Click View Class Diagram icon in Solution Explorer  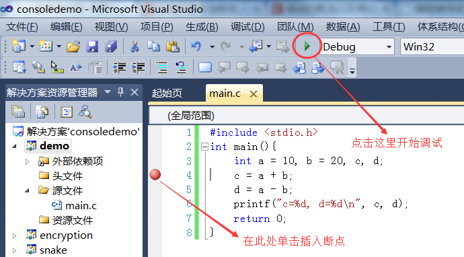(x=85, y=112)
